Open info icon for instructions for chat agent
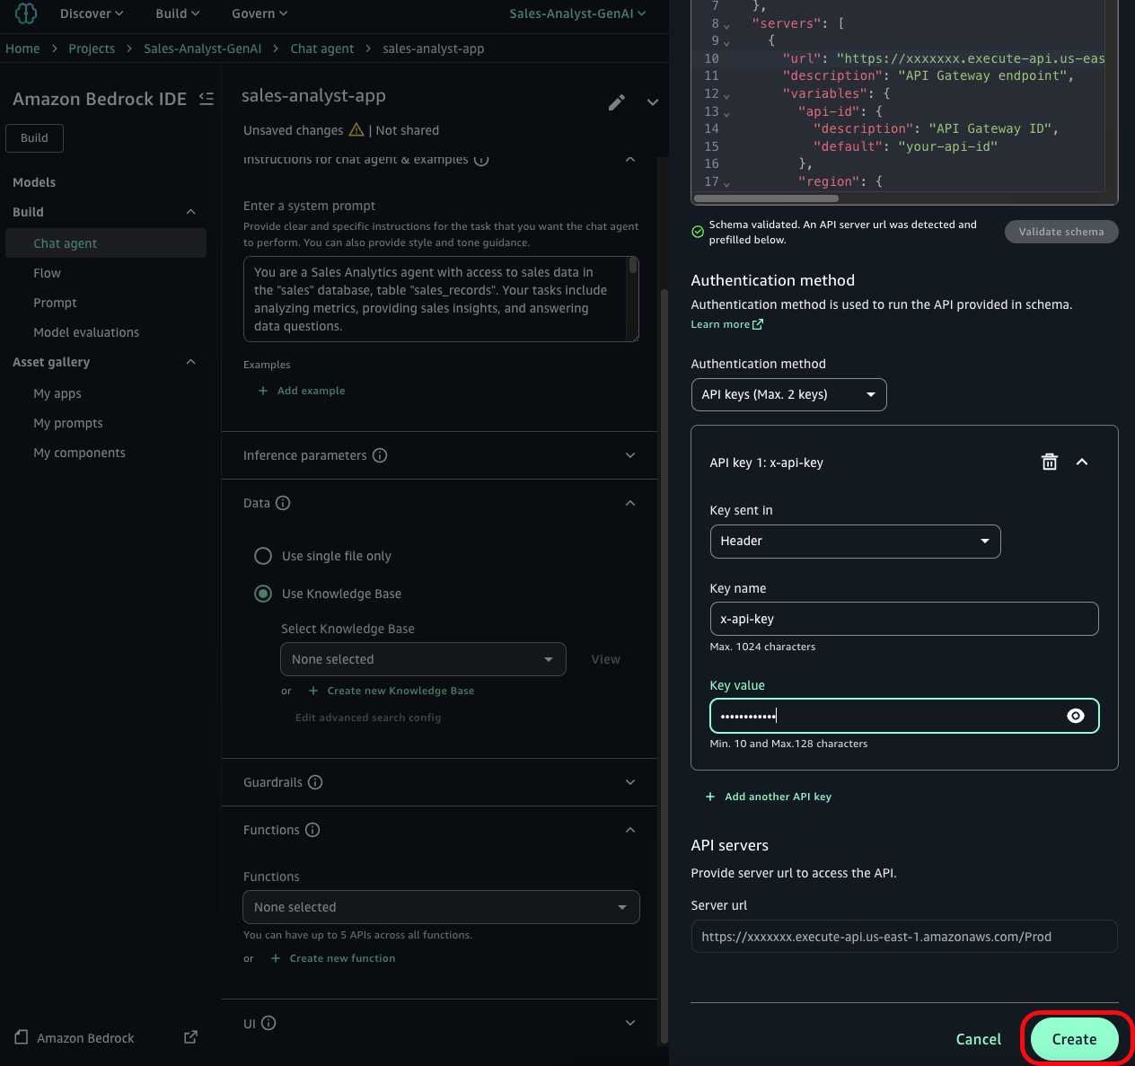 [481, 160]
